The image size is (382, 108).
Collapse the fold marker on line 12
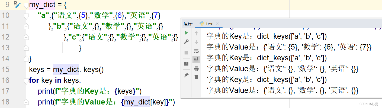click(26, 37)
